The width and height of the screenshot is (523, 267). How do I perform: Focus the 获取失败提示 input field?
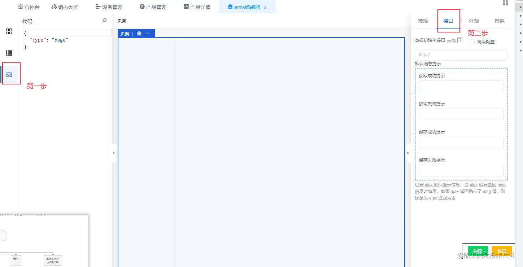(x=461, y=114)
